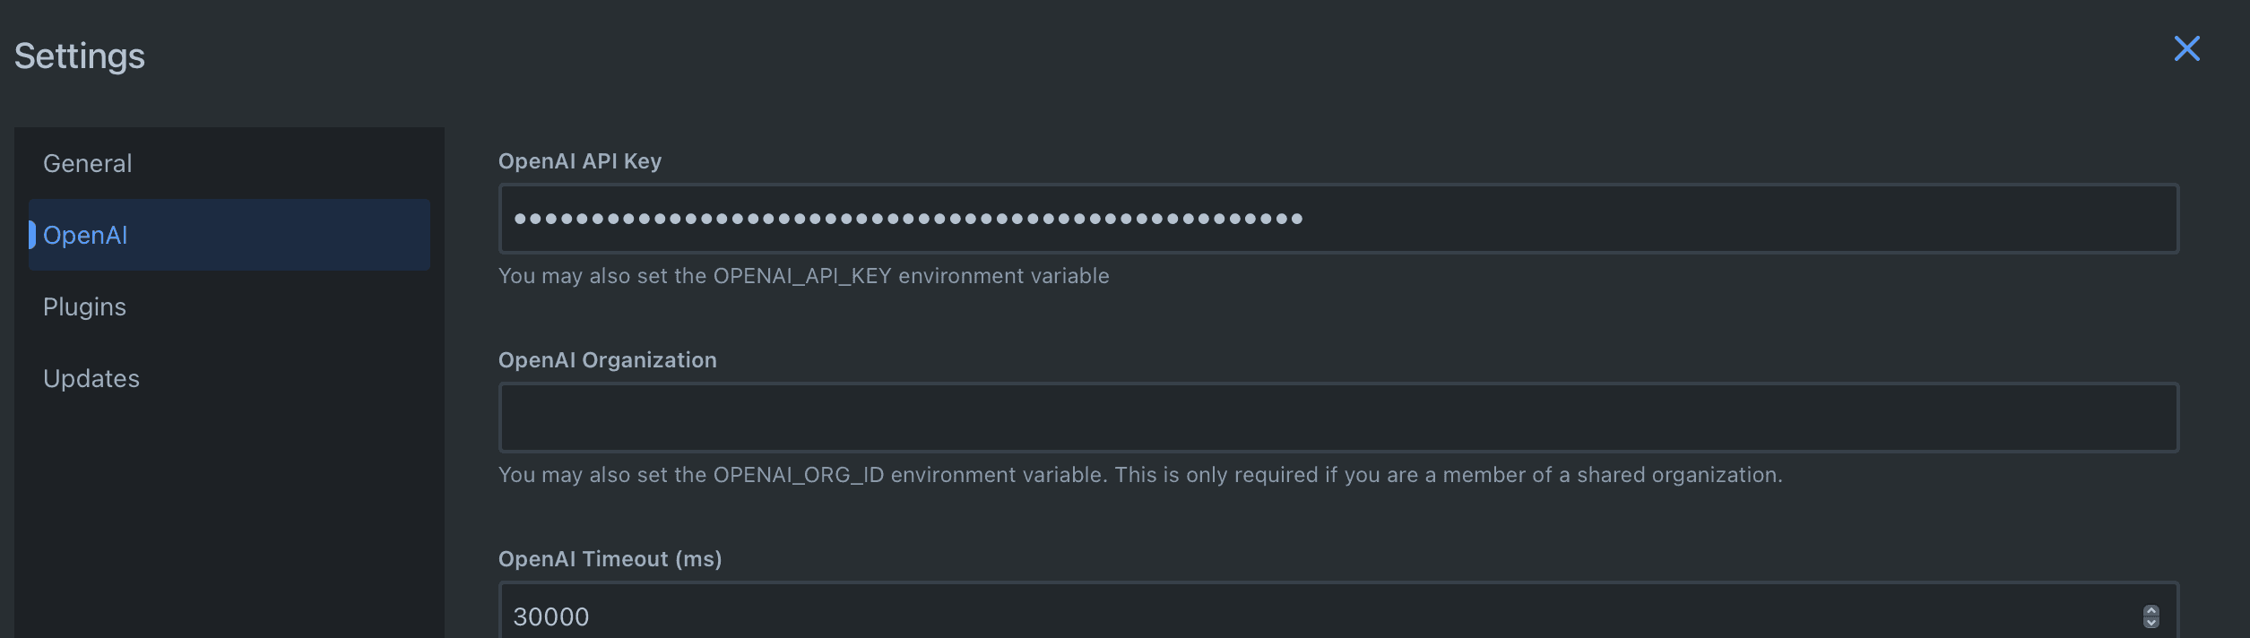Click the "OpenAI Timeout (ms)" label
Screen dimensions: 2250x638
[x=610, y=559]
